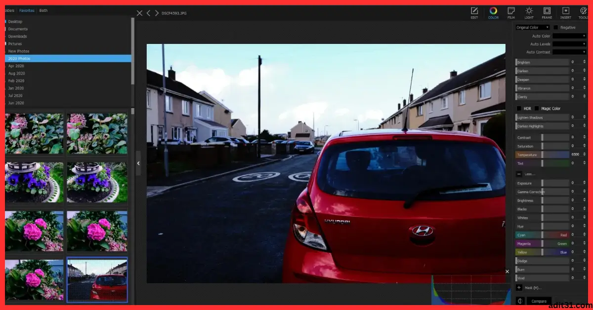This screenshot has width=593, height=310.
Task: Click the Gamma Correction slider
Action: [542, 192]
